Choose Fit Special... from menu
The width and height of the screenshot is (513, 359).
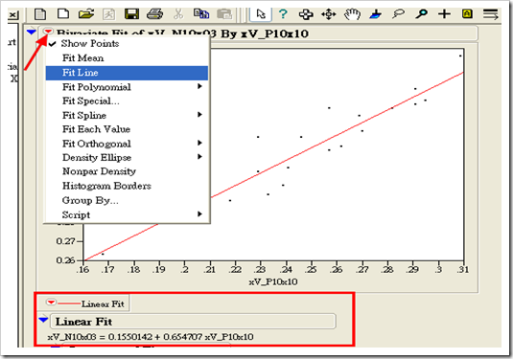tap(127, 101)
